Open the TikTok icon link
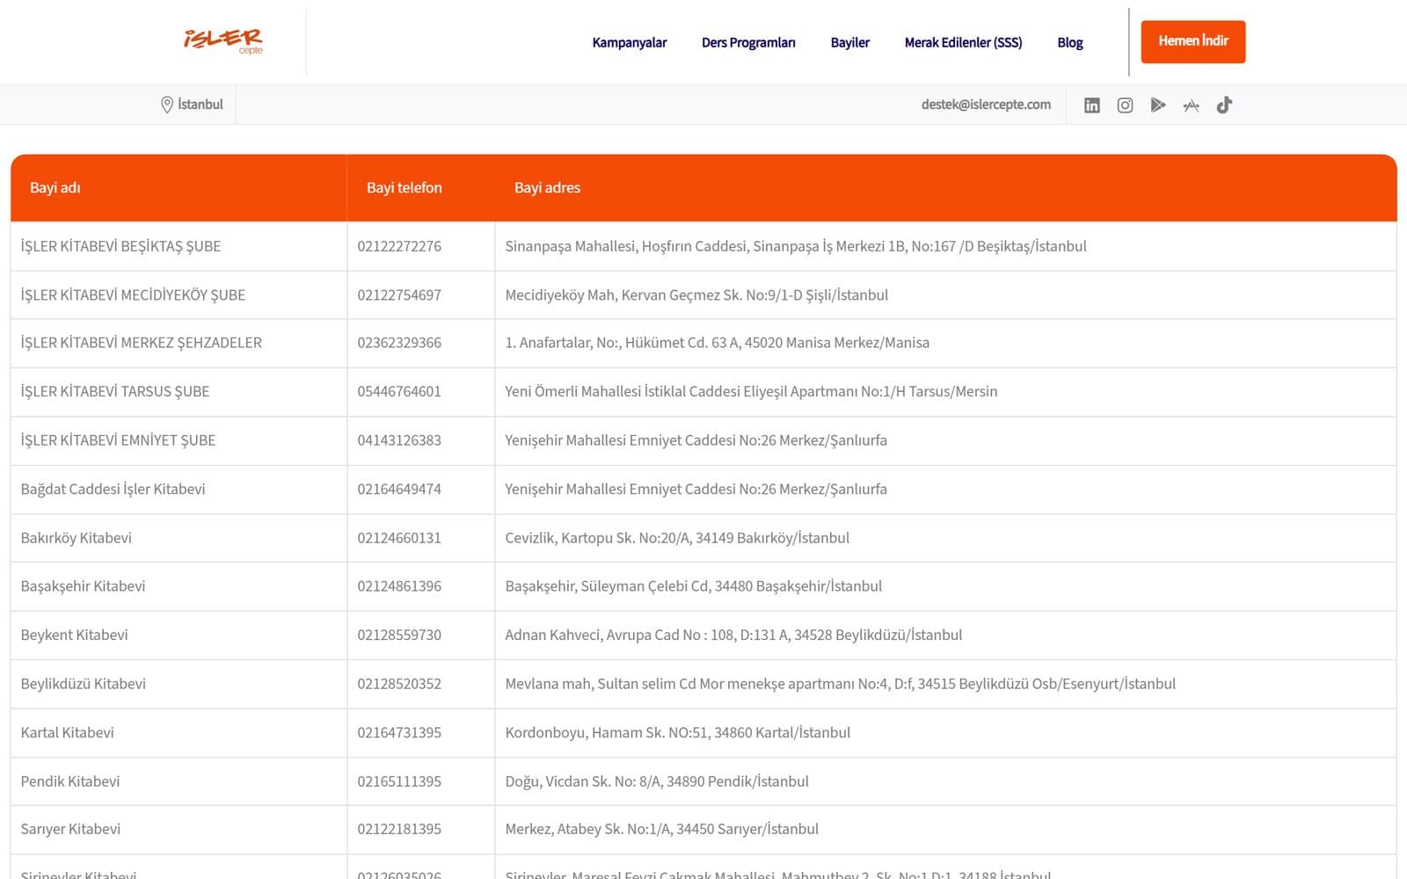The height and width of the screenshot is (879, 1407). pyautogui.click(x=1224, y=105)
